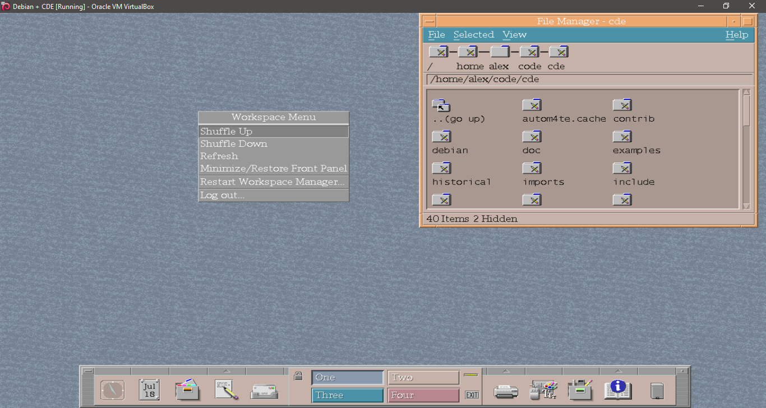Image resolution: width=766 pixels, height=408 pixels.
Task: Expand the subpanel arrow above Help Manager
Action: 618,371
